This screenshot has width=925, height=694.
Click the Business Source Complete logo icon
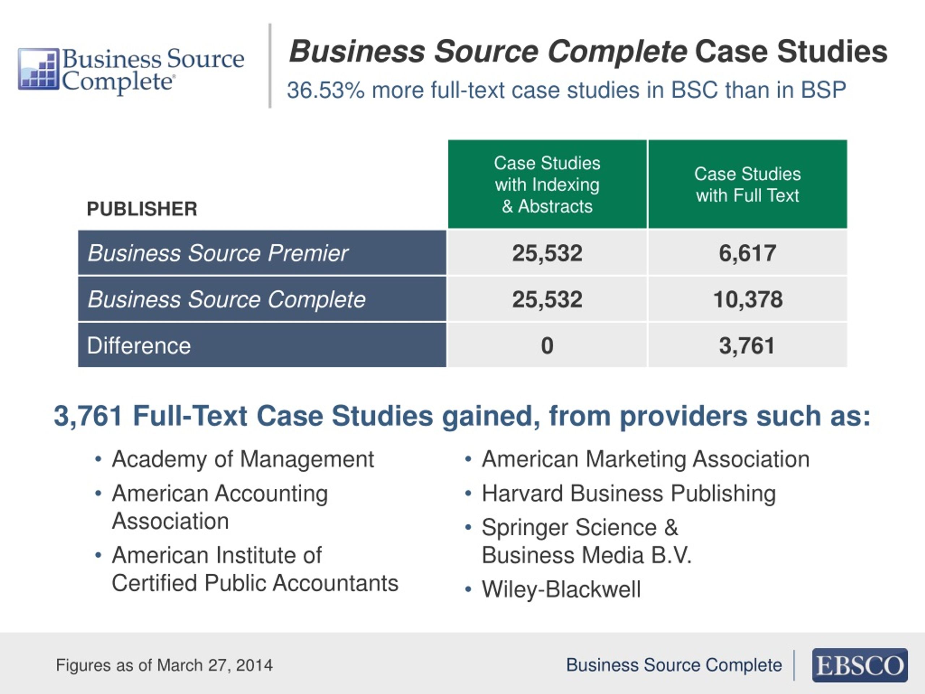click(38, 69)
